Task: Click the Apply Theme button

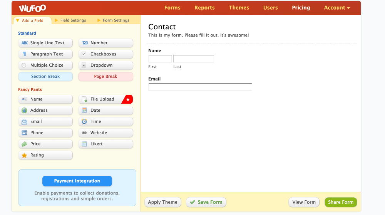Action: [x=162, y=202]
